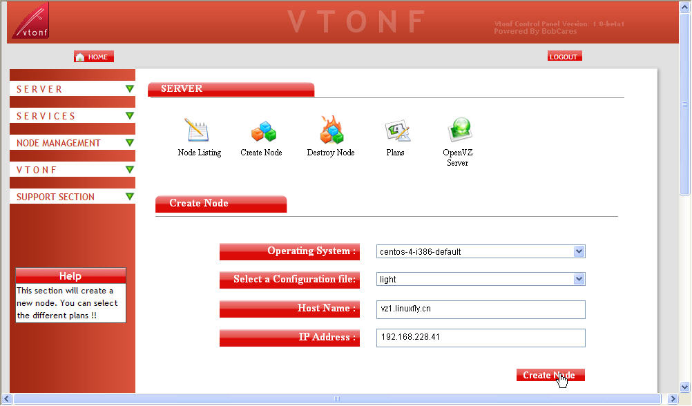Select the Destroy Node flame icon
The width and height of the screenshot is (692, 406).
pyautogui.click(x=331, y=130)
